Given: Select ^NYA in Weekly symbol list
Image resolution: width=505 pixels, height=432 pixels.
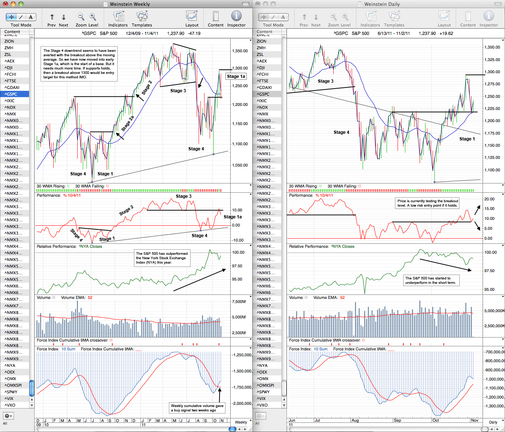Looking at the screenshot, I should 15,365.
